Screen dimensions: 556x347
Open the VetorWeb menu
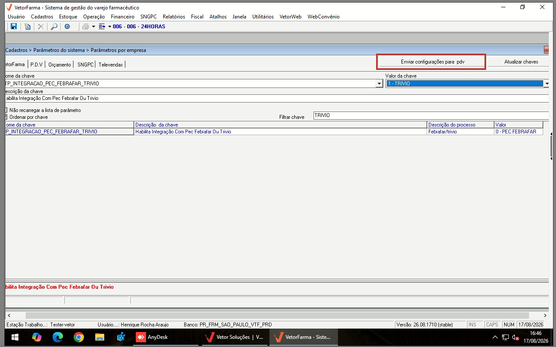(x=290, y=17)
